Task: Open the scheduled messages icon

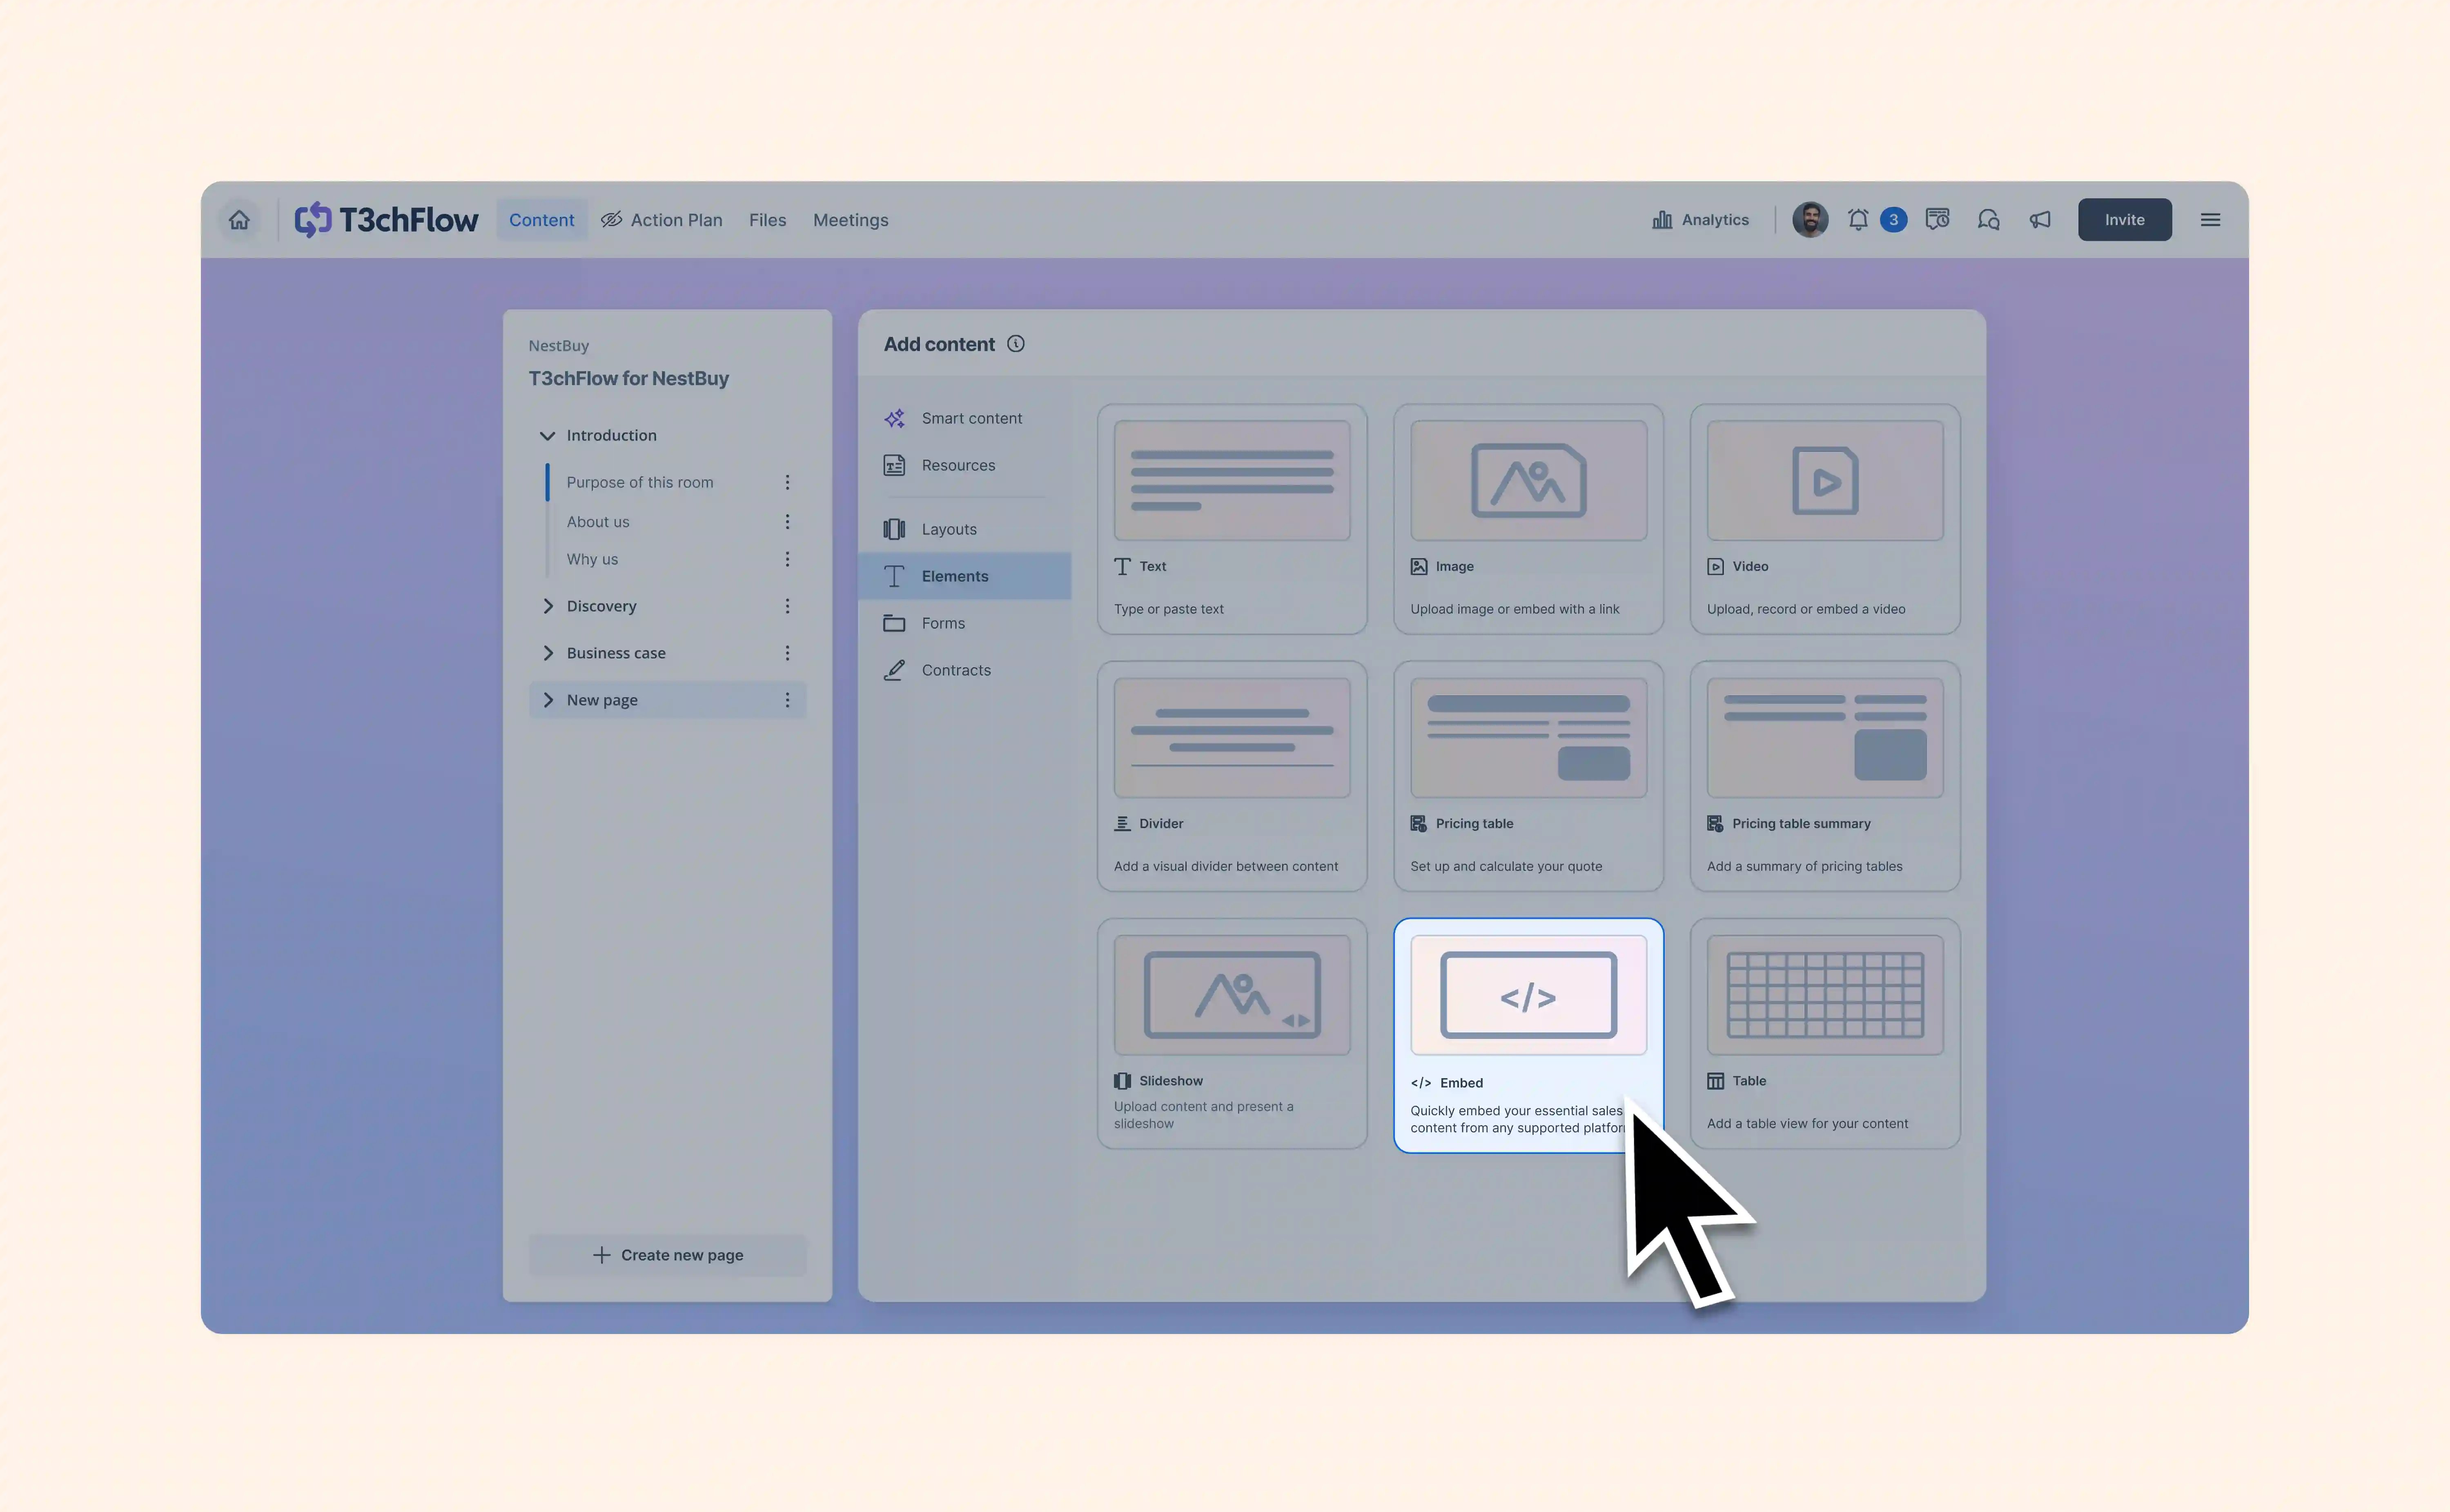Action: click(x=1937, y=219)
